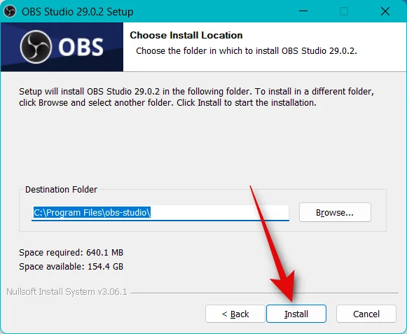Click the grayed-out maximize window button

[344, 11]
